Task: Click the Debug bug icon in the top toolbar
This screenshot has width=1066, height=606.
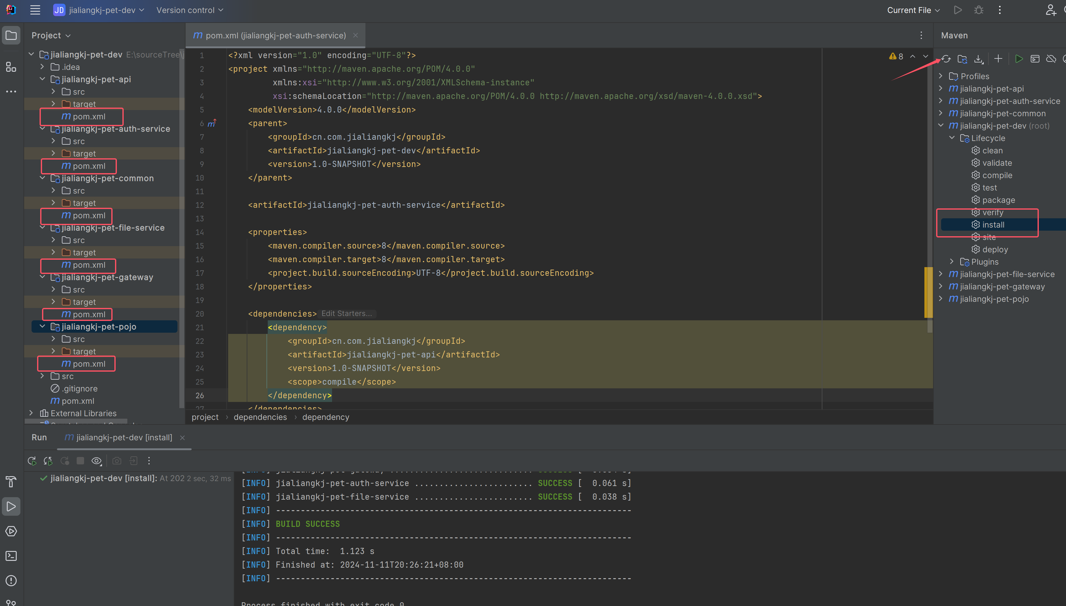Action: [979, 10]
